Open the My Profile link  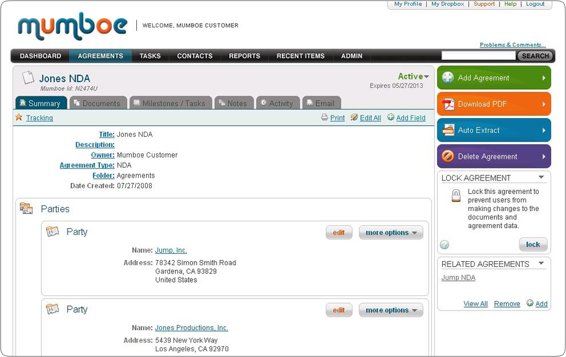point(408,4)
